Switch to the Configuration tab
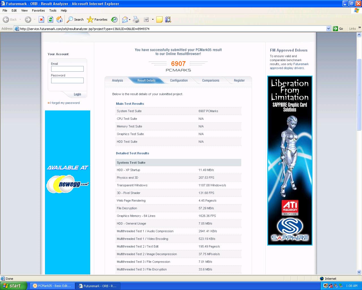The image size is (362, 290). [x=179, y=80]
